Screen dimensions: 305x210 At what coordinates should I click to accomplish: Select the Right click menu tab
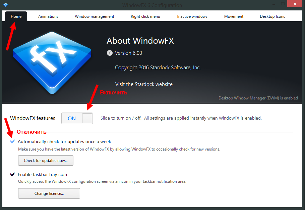145,16
